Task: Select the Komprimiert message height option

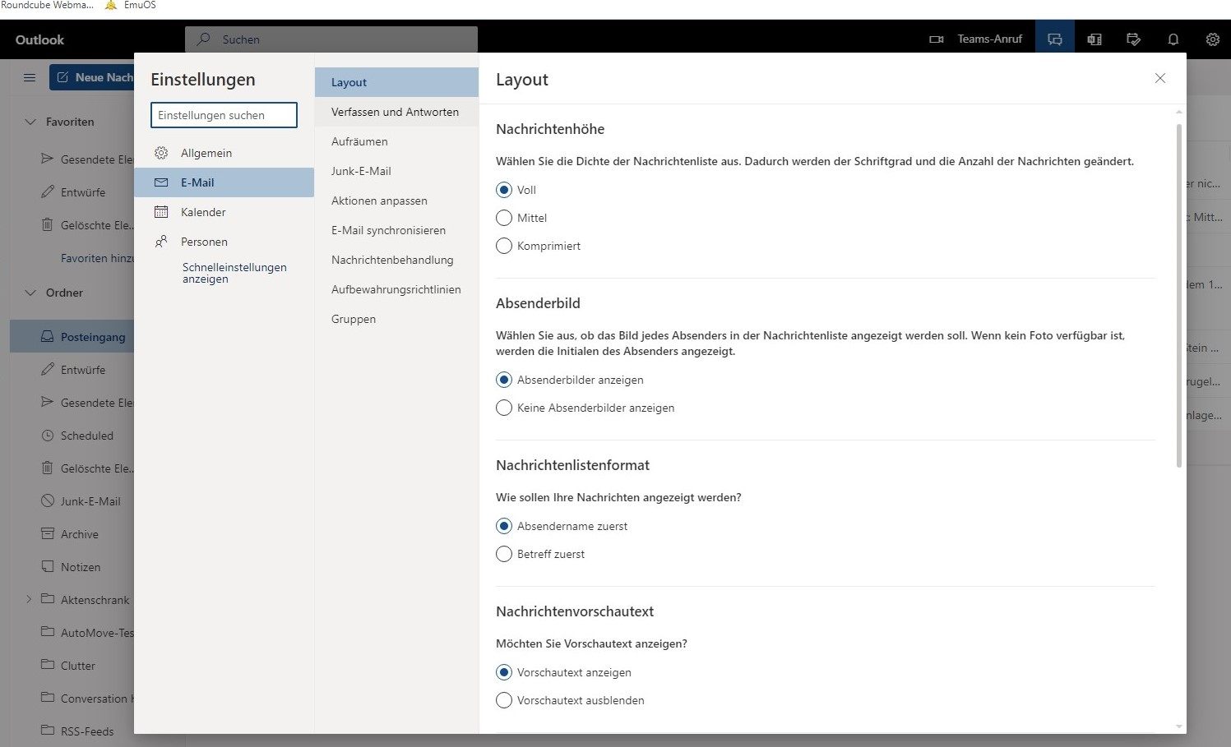Action: click(504, 246)
